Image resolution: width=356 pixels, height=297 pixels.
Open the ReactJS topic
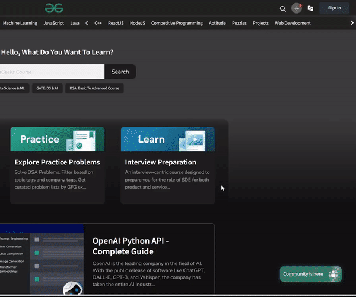pyautogui.click(x=116, y=23)
